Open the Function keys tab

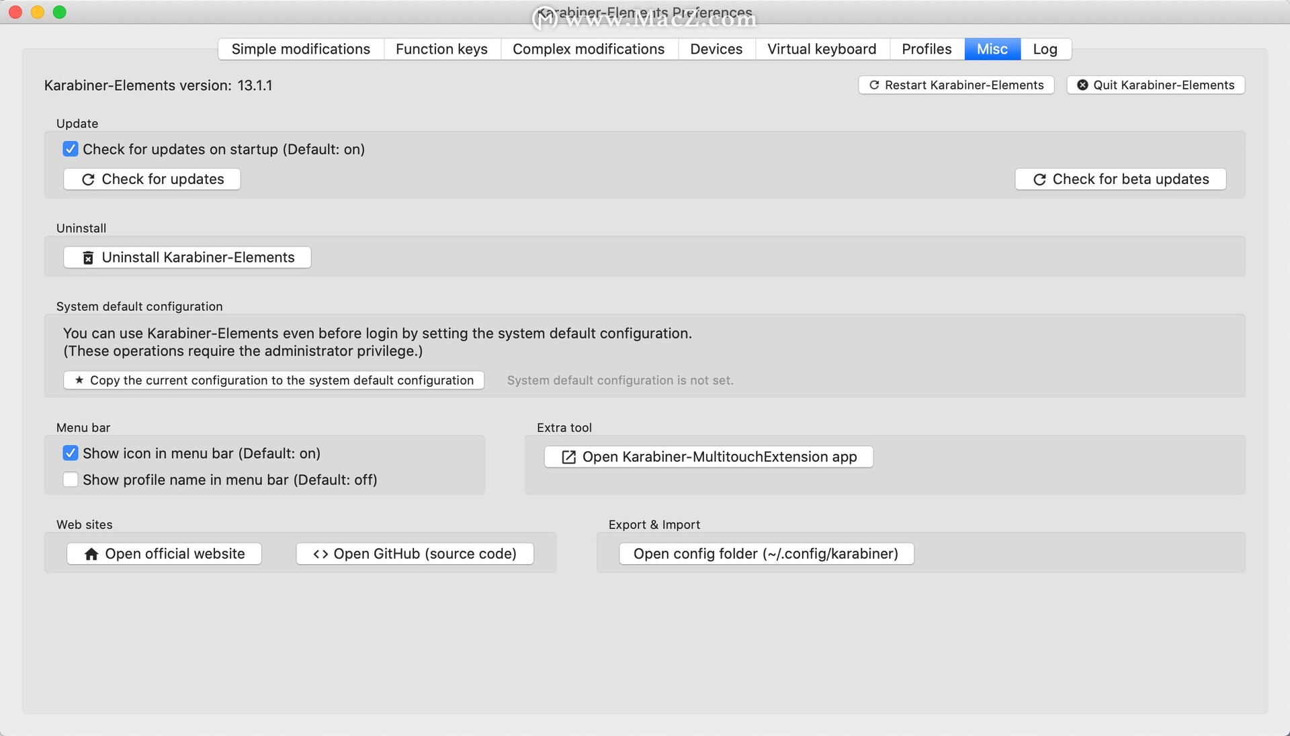point(442,49)
